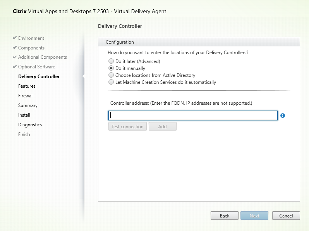Open the Additional Components step

[x=42, y=57]
